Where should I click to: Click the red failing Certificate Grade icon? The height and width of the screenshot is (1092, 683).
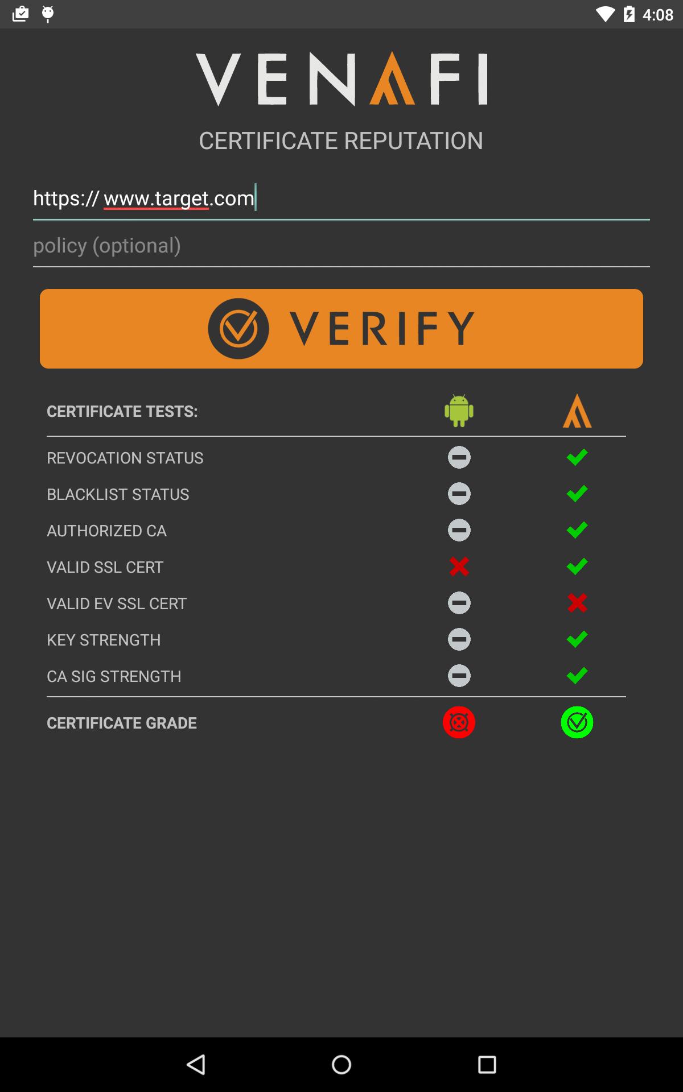click(x=459, y=722)
